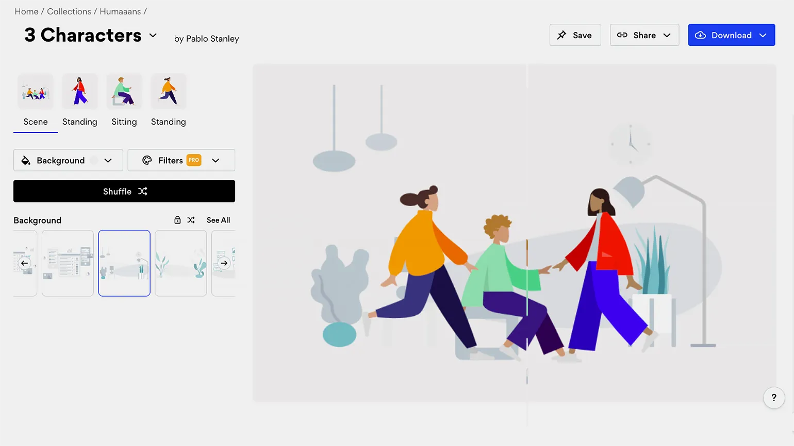Click the link icon in Share button
The width and height of the screenshot is (794, 446).
click(622, 35)
